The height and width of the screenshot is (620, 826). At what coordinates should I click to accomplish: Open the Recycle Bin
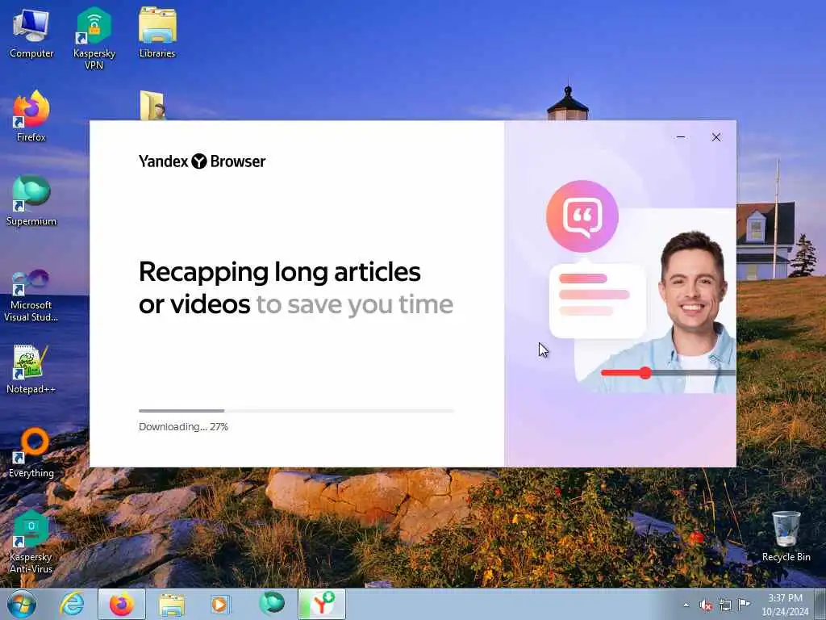tap(786, 537)
